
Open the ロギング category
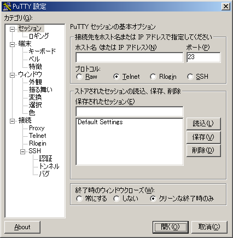[39, 36]
